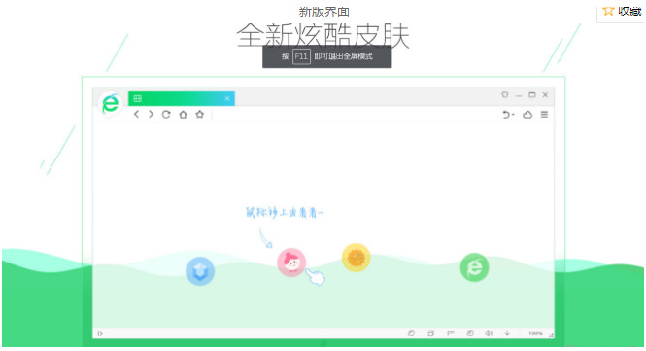Click the forward navigation arrow
This screenshot has width=646, height=351.
point(152,115)
